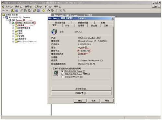Screen dimensions: 162x120
Task: Select the 常规 tab
Action: pyautogui.click(x=54, y=25)
